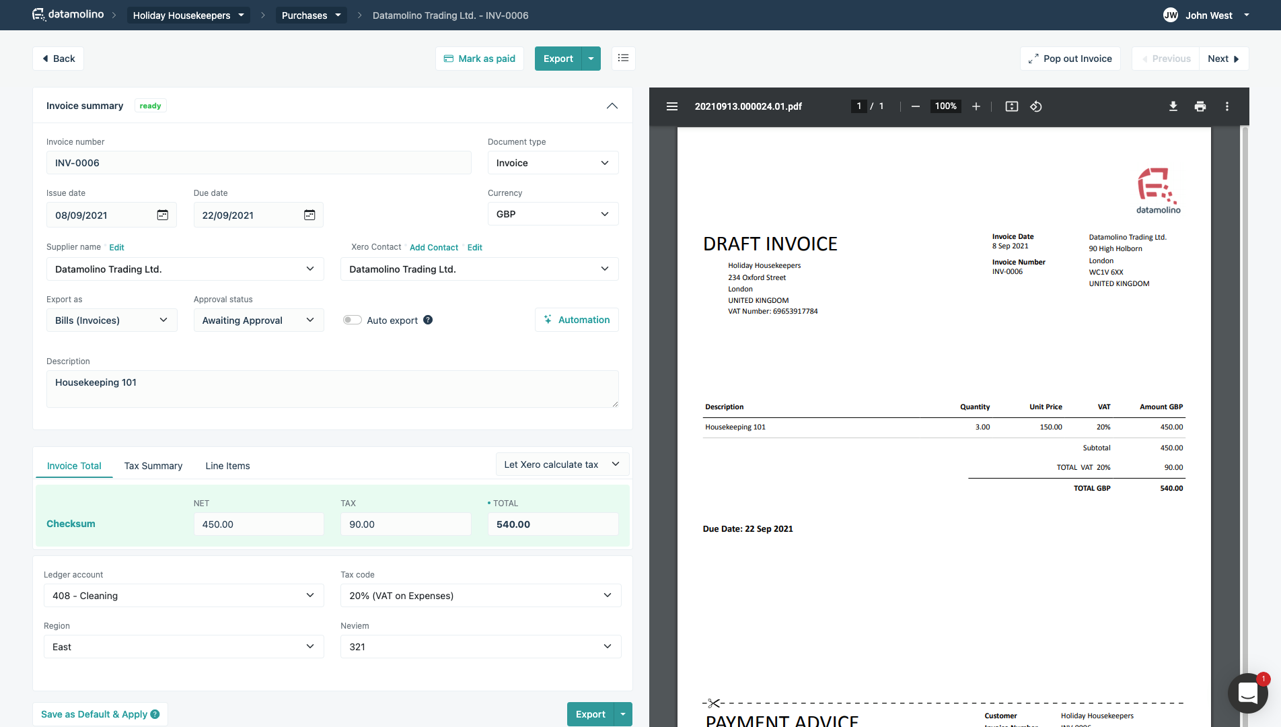This screenshot has height=727, width=1281.
Task: Click the Add Contact link
Action: tap(434, 247)
